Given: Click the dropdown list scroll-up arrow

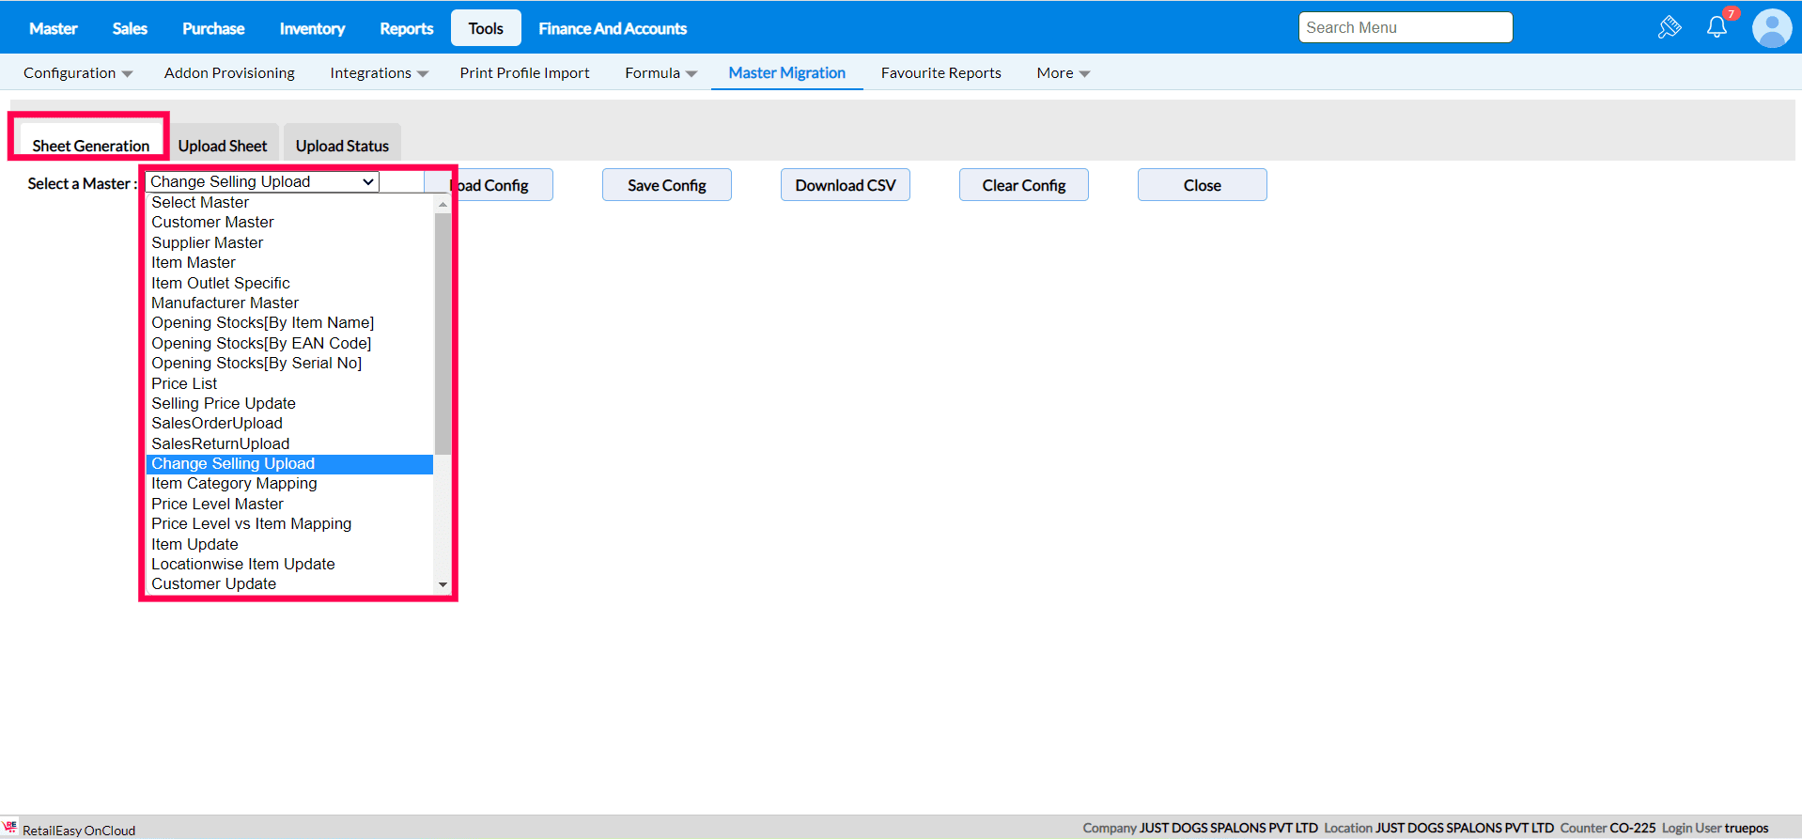Looking at the screenshot, I should click(443, 203).
